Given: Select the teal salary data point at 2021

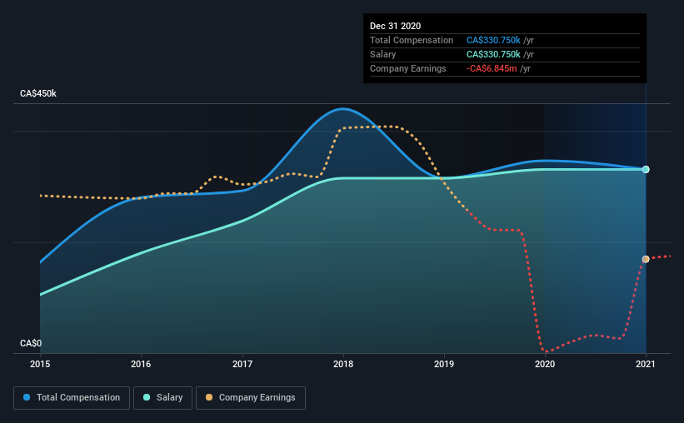Looking at the screenshot, I should [646, 169].
